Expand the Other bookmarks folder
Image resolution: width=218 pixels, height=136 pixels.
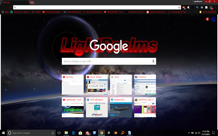207,12
